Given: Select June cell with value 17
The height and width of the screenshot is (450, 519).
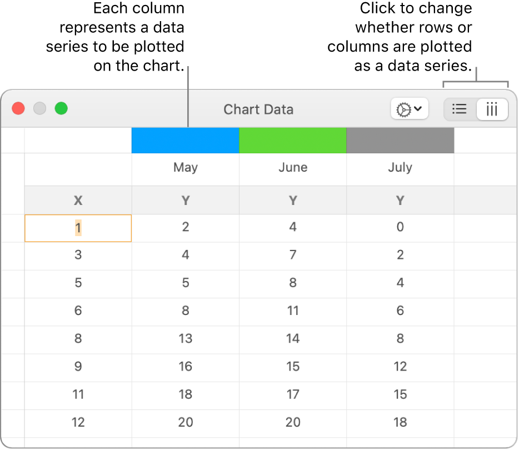Looking at the screenshot, I should pyautogui.click(x=293, y=394).
